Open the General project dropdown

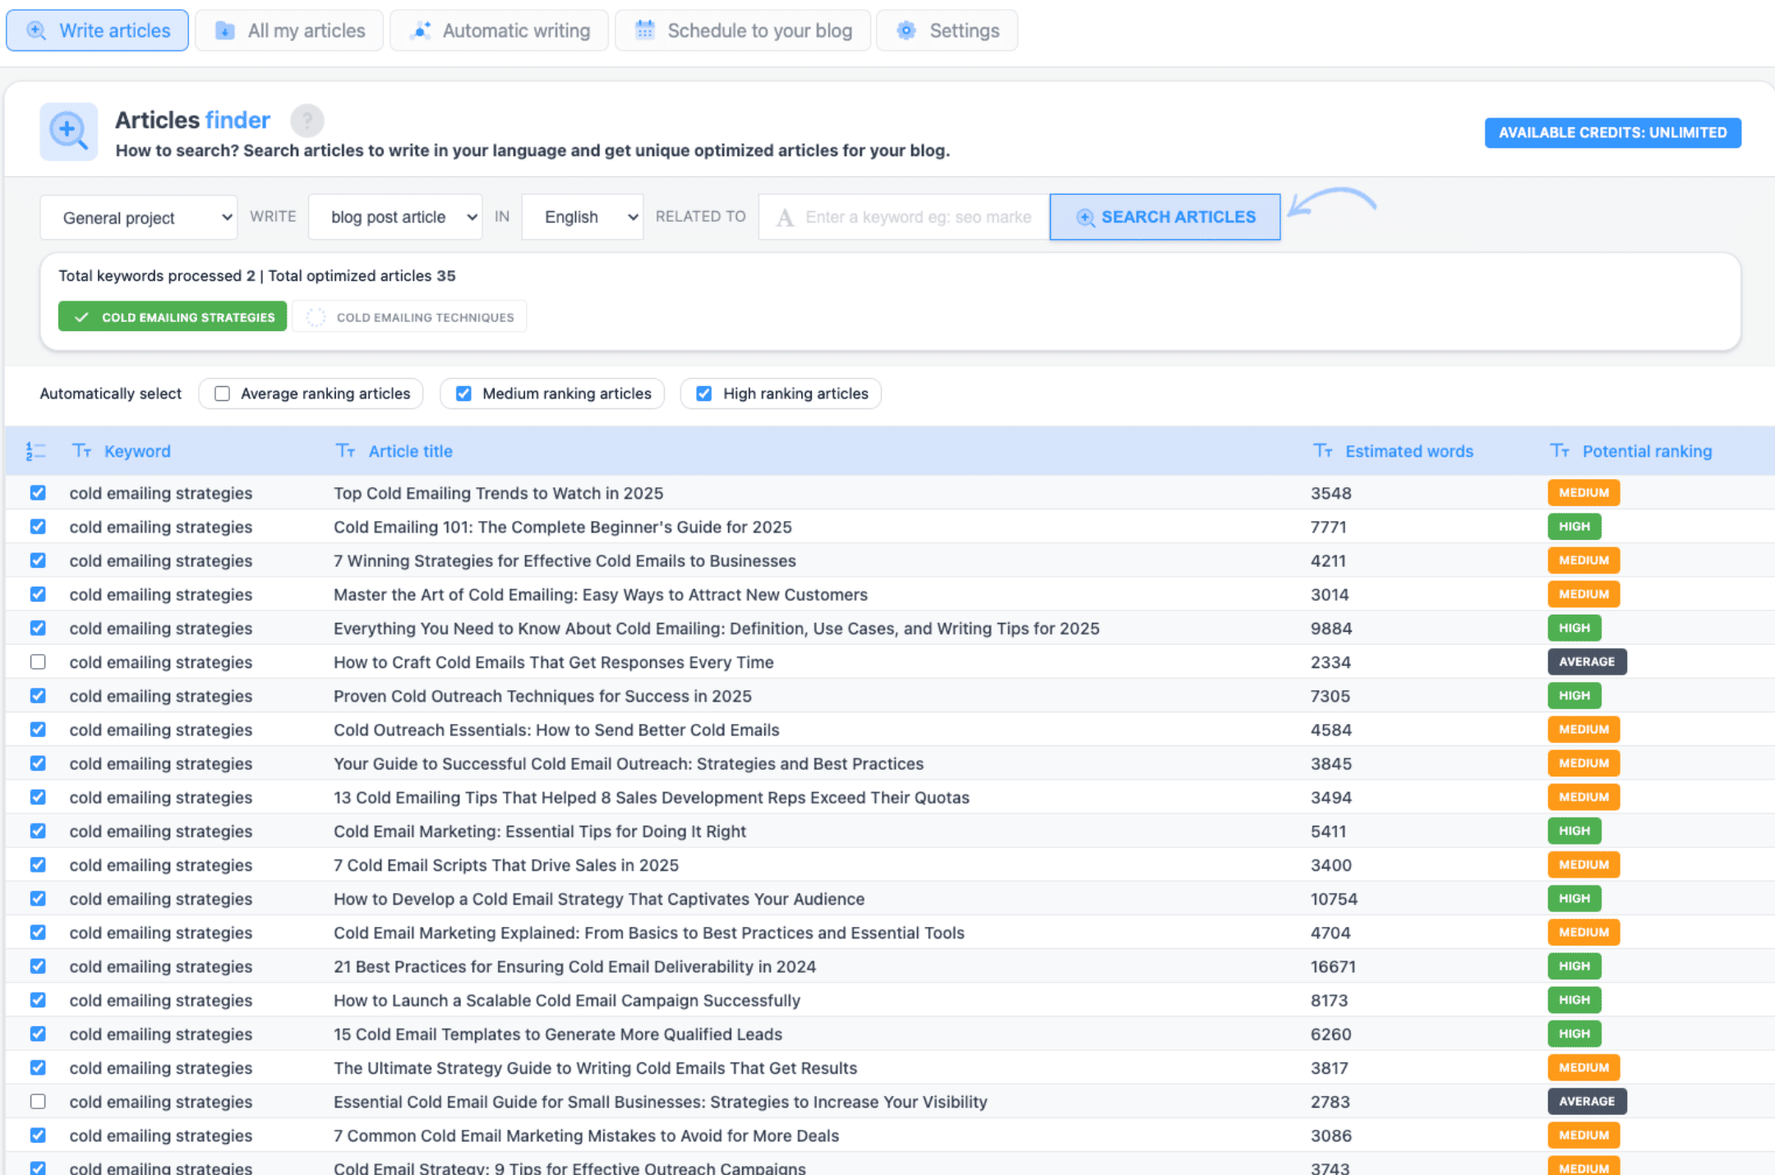(x=138, y=217)
